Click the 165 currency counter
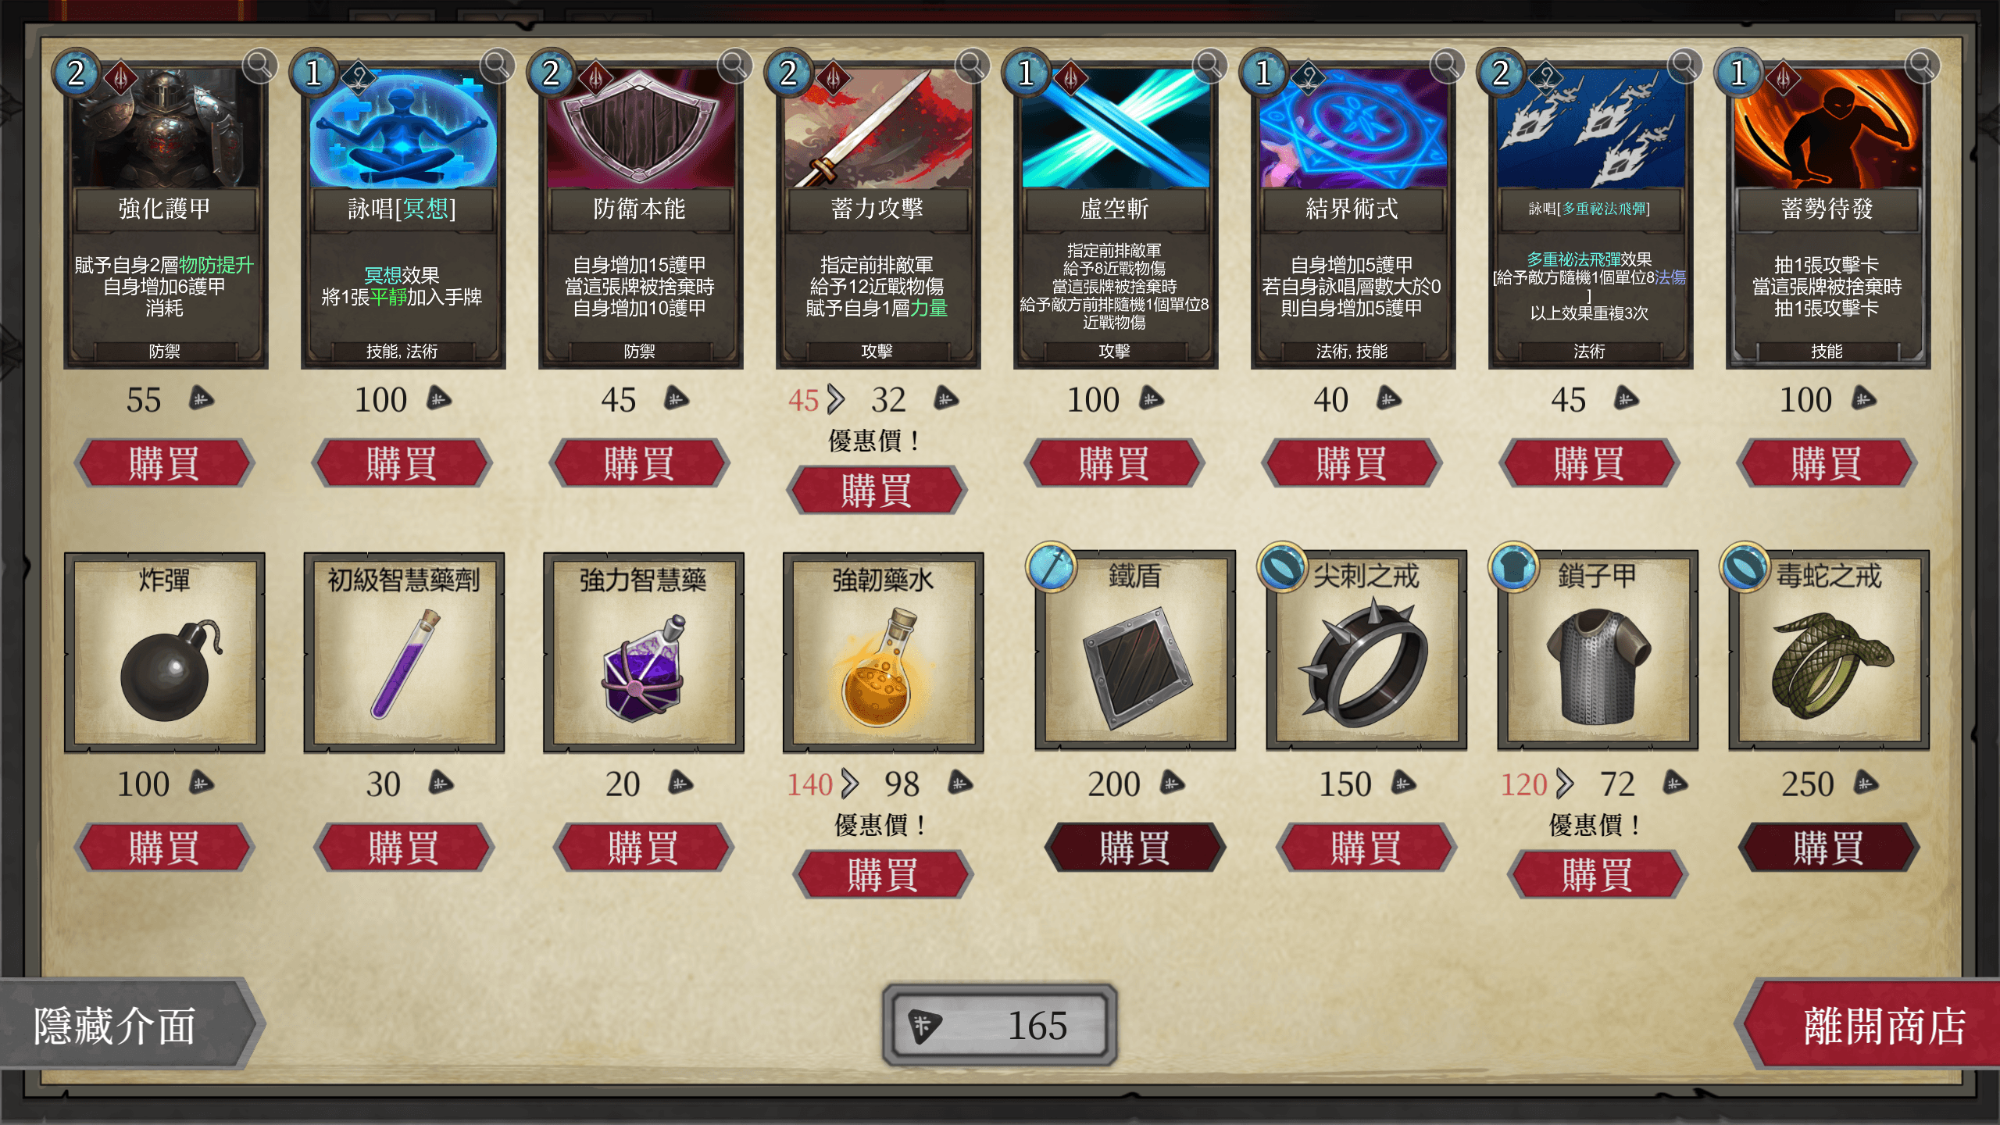Image resolution: width=2000 pixels, height=1125 pixels. coord(1000,1025)
